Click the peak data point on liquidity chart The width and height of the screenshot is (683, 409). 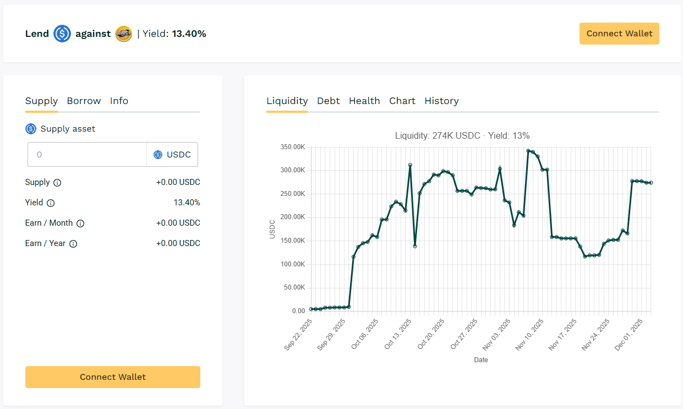pos(528,151)
